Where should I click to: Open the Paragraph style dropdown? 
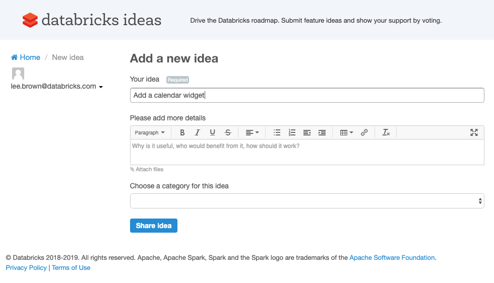tap(150, 132)
